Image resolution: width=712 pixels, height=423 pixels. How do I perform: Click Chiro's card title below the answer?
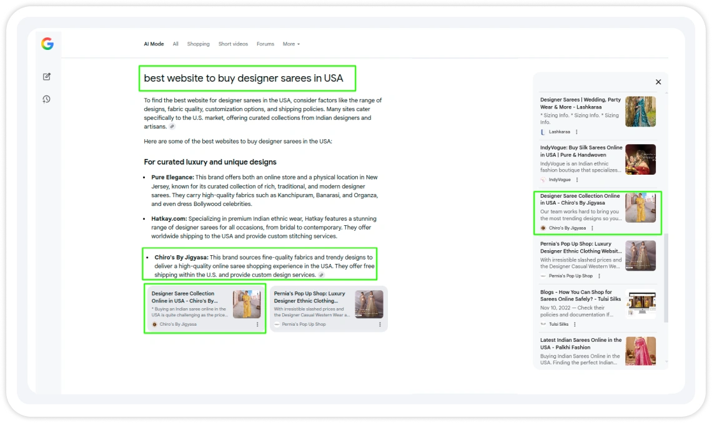click(x=184, y=297)
